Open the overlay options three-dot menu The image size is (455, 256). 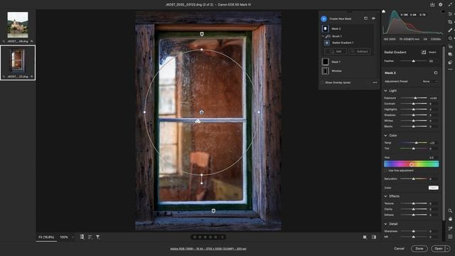pyautogui.click(x=375, y=82)
